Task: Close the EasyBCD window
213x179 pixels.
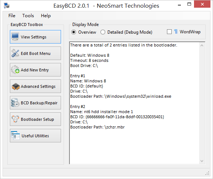Action: [202, 4]
